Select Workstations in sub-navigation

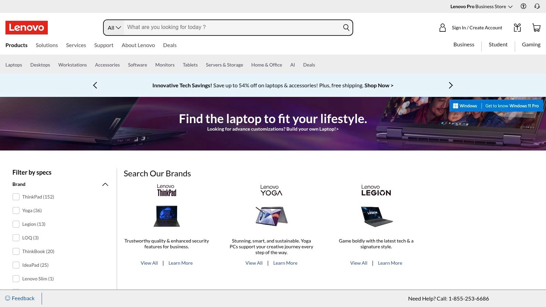[73, 65]
